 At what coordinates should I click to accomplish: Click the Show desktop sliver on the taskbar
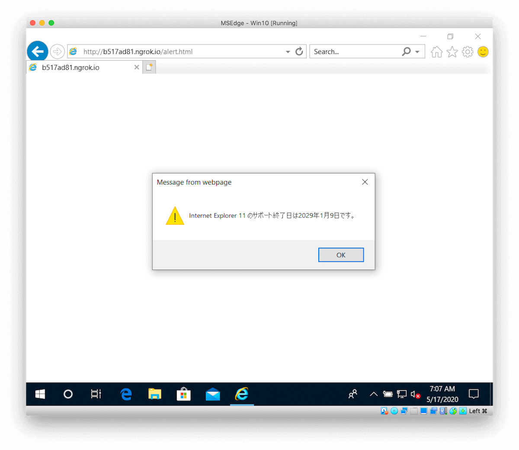(x=492, y=394)
